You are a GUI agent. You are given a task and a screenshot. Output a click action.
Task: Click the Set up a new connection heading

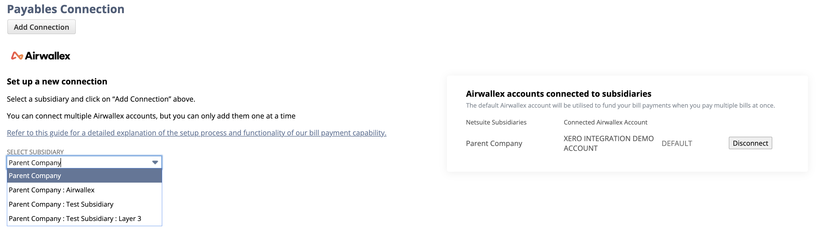57,81
